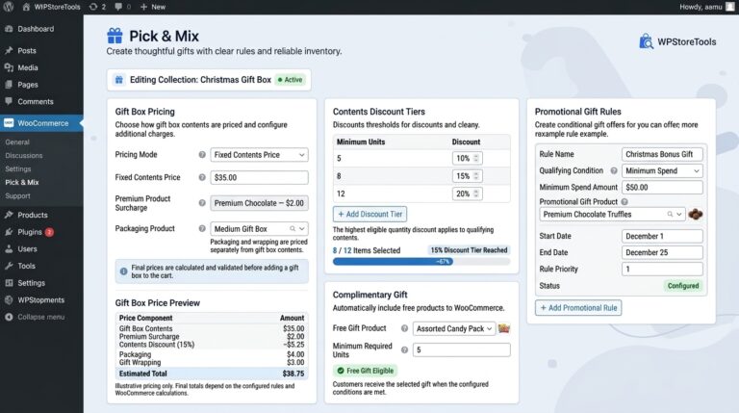The width and height of the screenshot is (739, 413).
Task: Click the Rule Priority field
Action: [x=662, y=269]
